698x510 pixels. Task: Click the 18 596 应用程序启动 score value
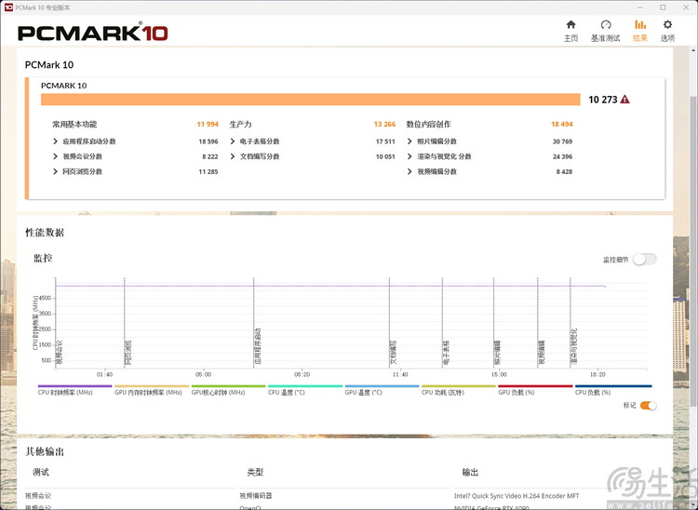pos(208,141)
